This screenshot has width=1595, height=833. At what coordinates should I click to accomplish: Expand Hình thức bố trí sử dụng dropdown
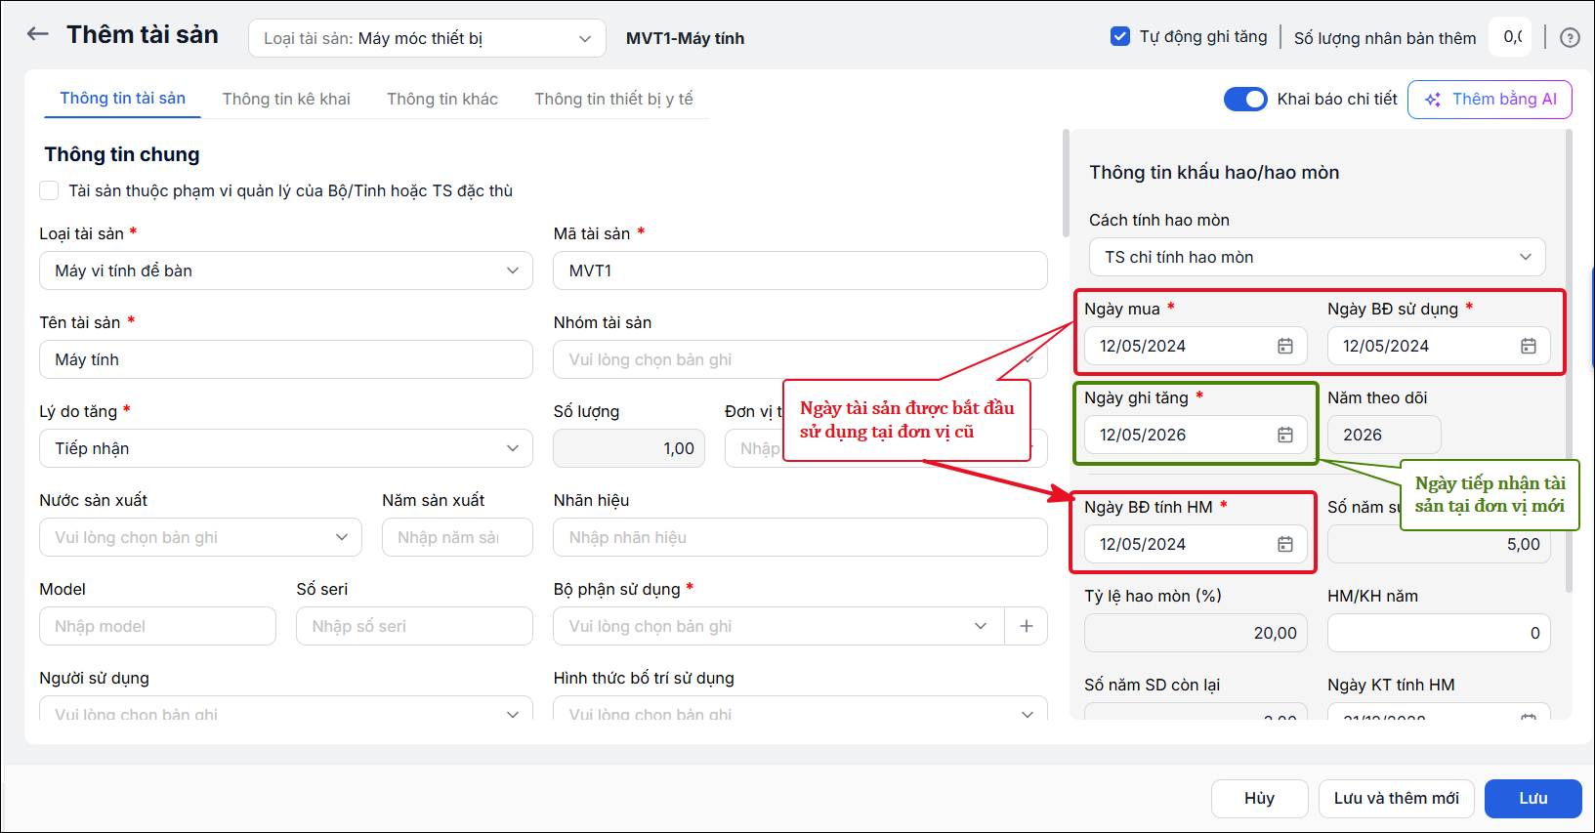coord(800,709)
